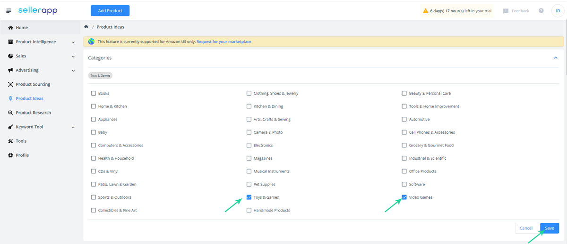The image size is (567, 244).
Task: Uncheck the Toys & Games checkbox
Action: [249, 197]
